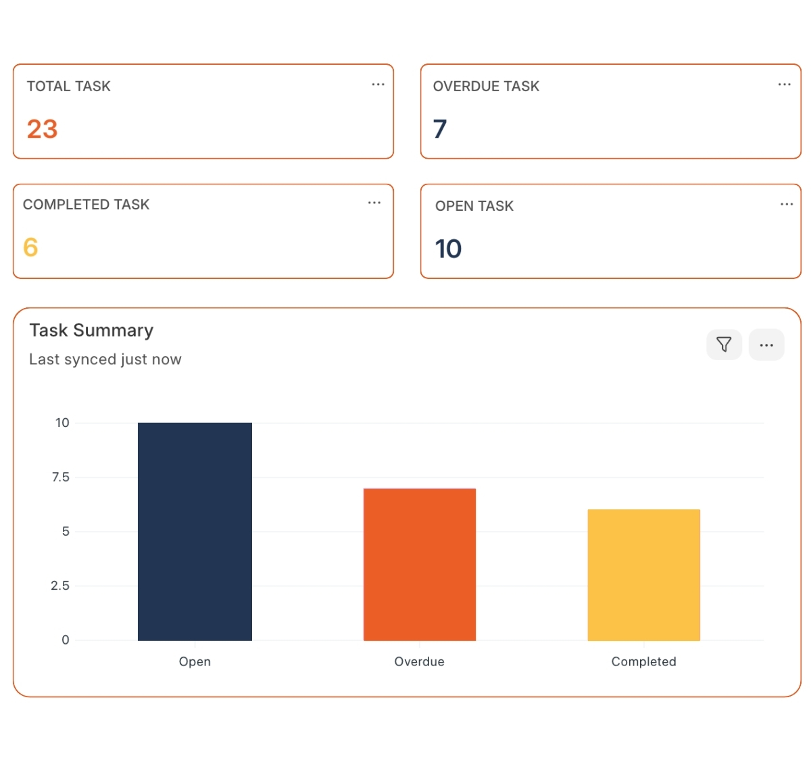Select the navy Open bar in chart
The height and width of the screenshot is (758, 811).
[x=195, y=531]
